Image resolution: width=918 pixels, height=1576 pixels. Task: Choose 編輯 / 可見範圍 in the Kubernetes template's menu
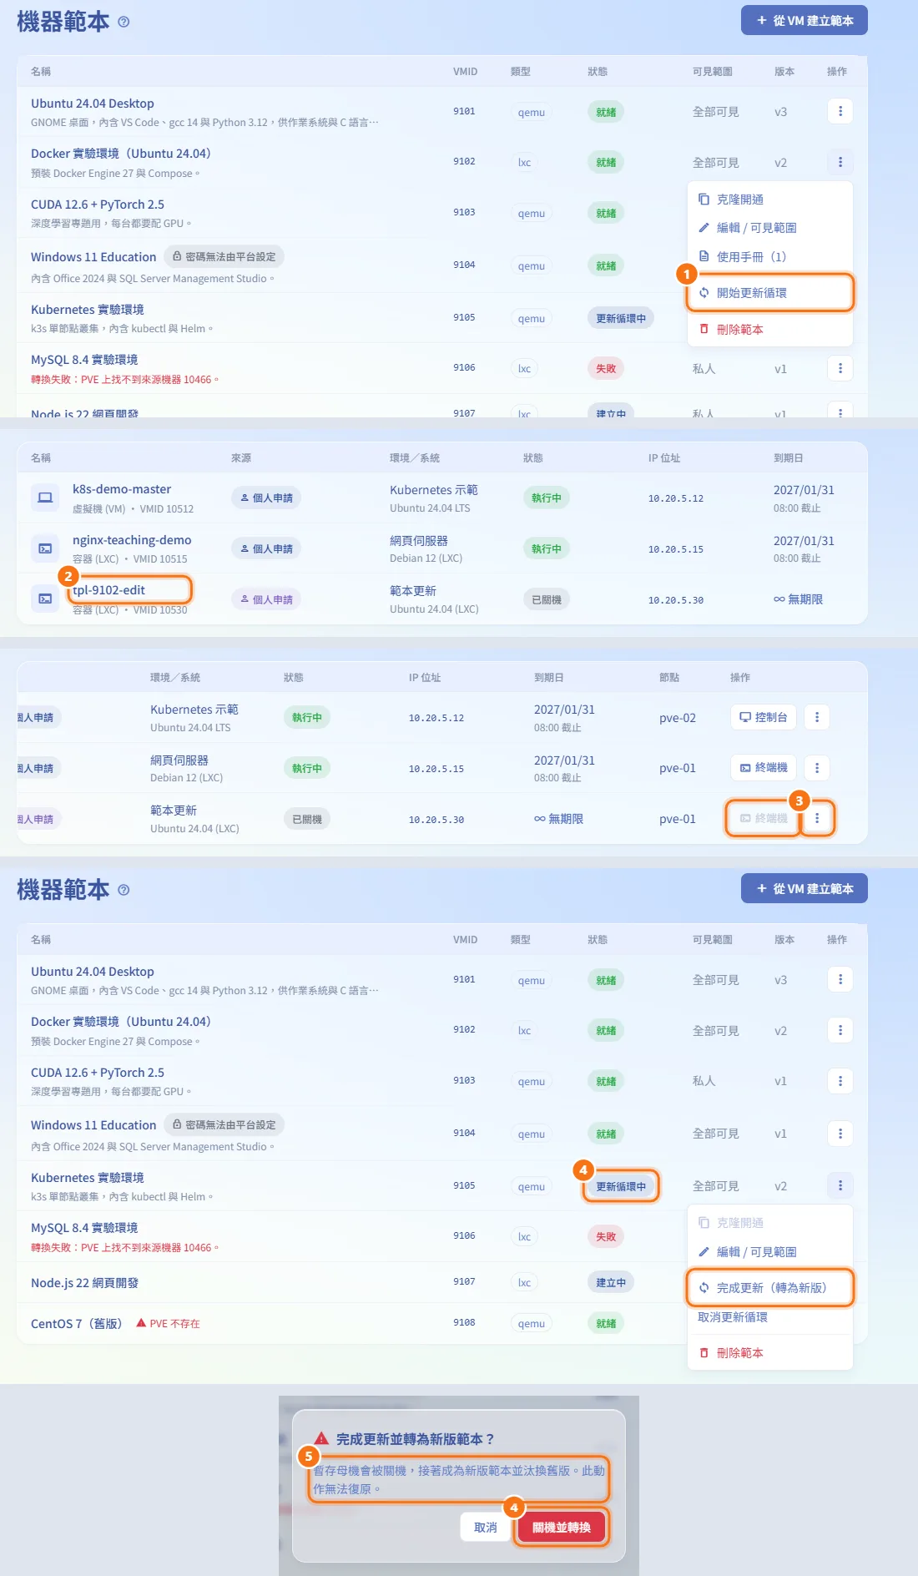(770, 1252)
